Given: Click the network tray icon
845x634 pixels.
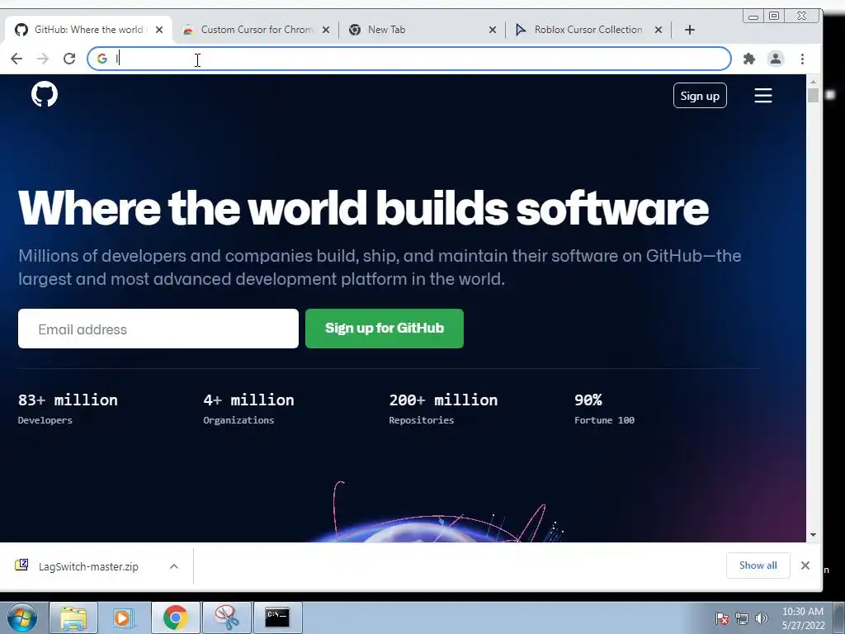Looking at the screenshot, I should tap(742, 618).
